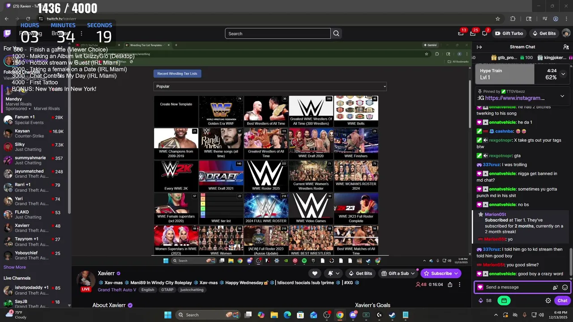The image size is (573, 322).
Task: Click the browser address bar
Action: click(264, 19)
